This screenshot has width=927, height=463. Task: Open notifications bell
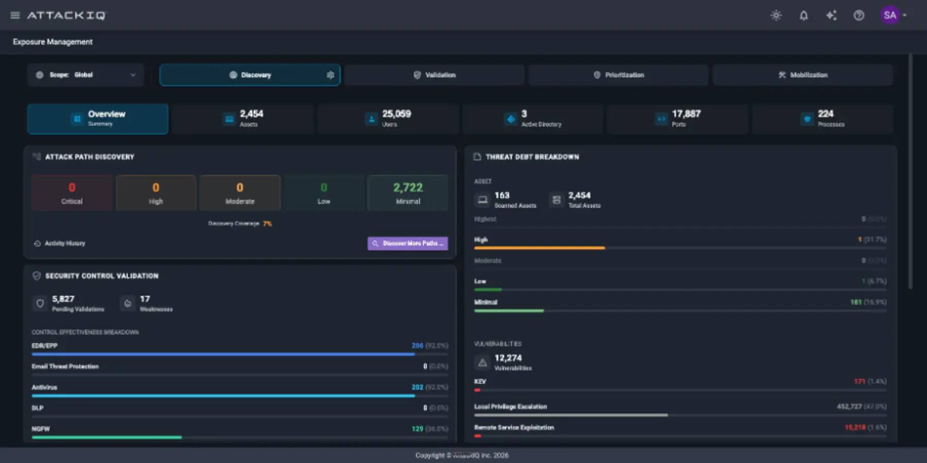point(803,15)
